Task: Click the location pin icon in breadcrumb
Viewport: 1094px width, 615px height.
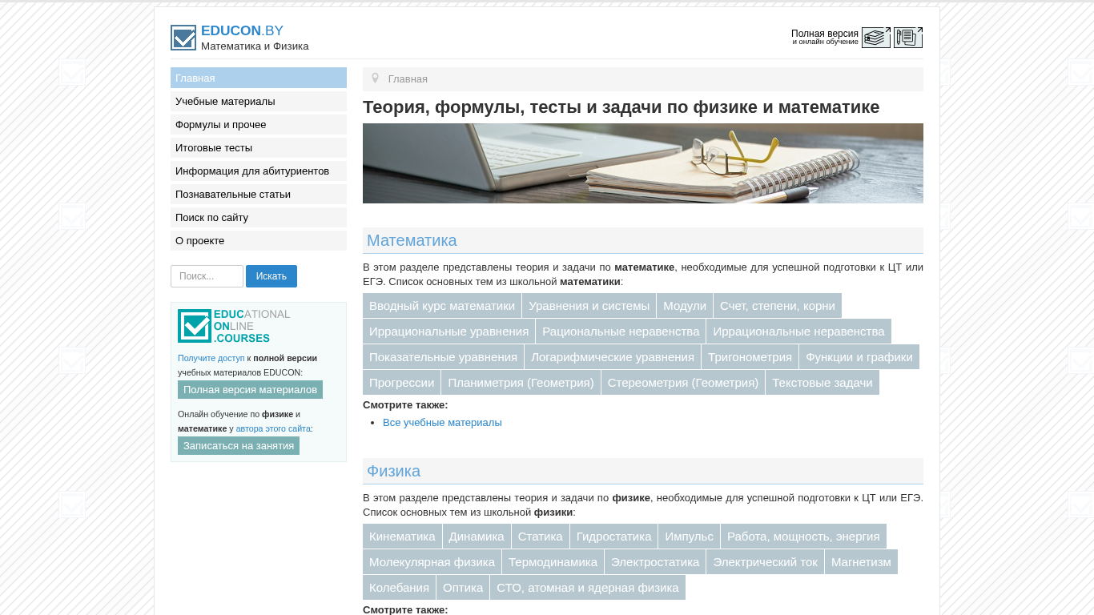Action: [x=375, y=78]
